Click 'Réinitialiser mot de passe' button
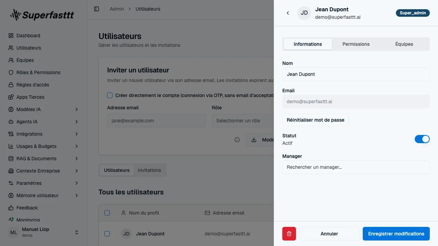 click(x=315, y=120)
